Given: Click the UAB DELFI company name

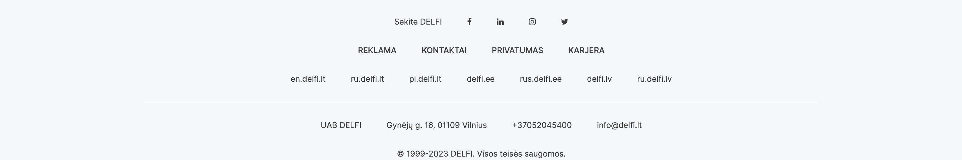Looking at the screenshot, I should (x=341, y=125).
